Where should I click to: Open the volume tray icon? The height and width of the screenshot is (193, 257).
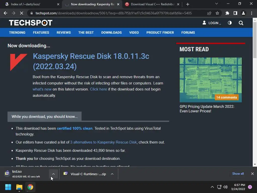point(225,187)
